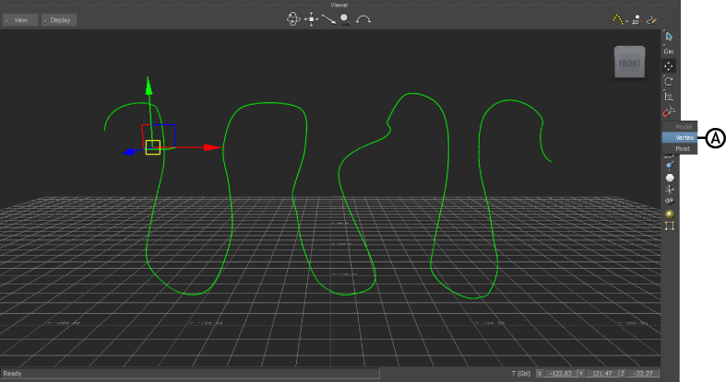Viewport: 726px width, 382px height.
Task: Click the magnet snap icon
Action: (x=669, y=111)
